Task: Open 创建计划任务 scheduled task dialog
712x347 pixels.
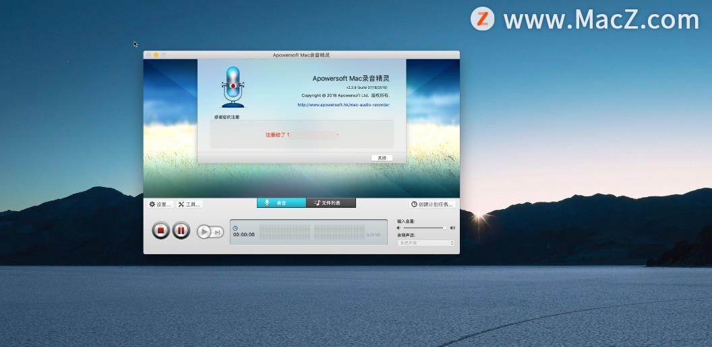Action: (x=432, y=204)
